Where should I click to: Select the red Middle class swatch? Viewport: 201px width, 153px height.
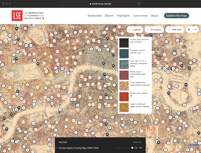click(124, 97)
